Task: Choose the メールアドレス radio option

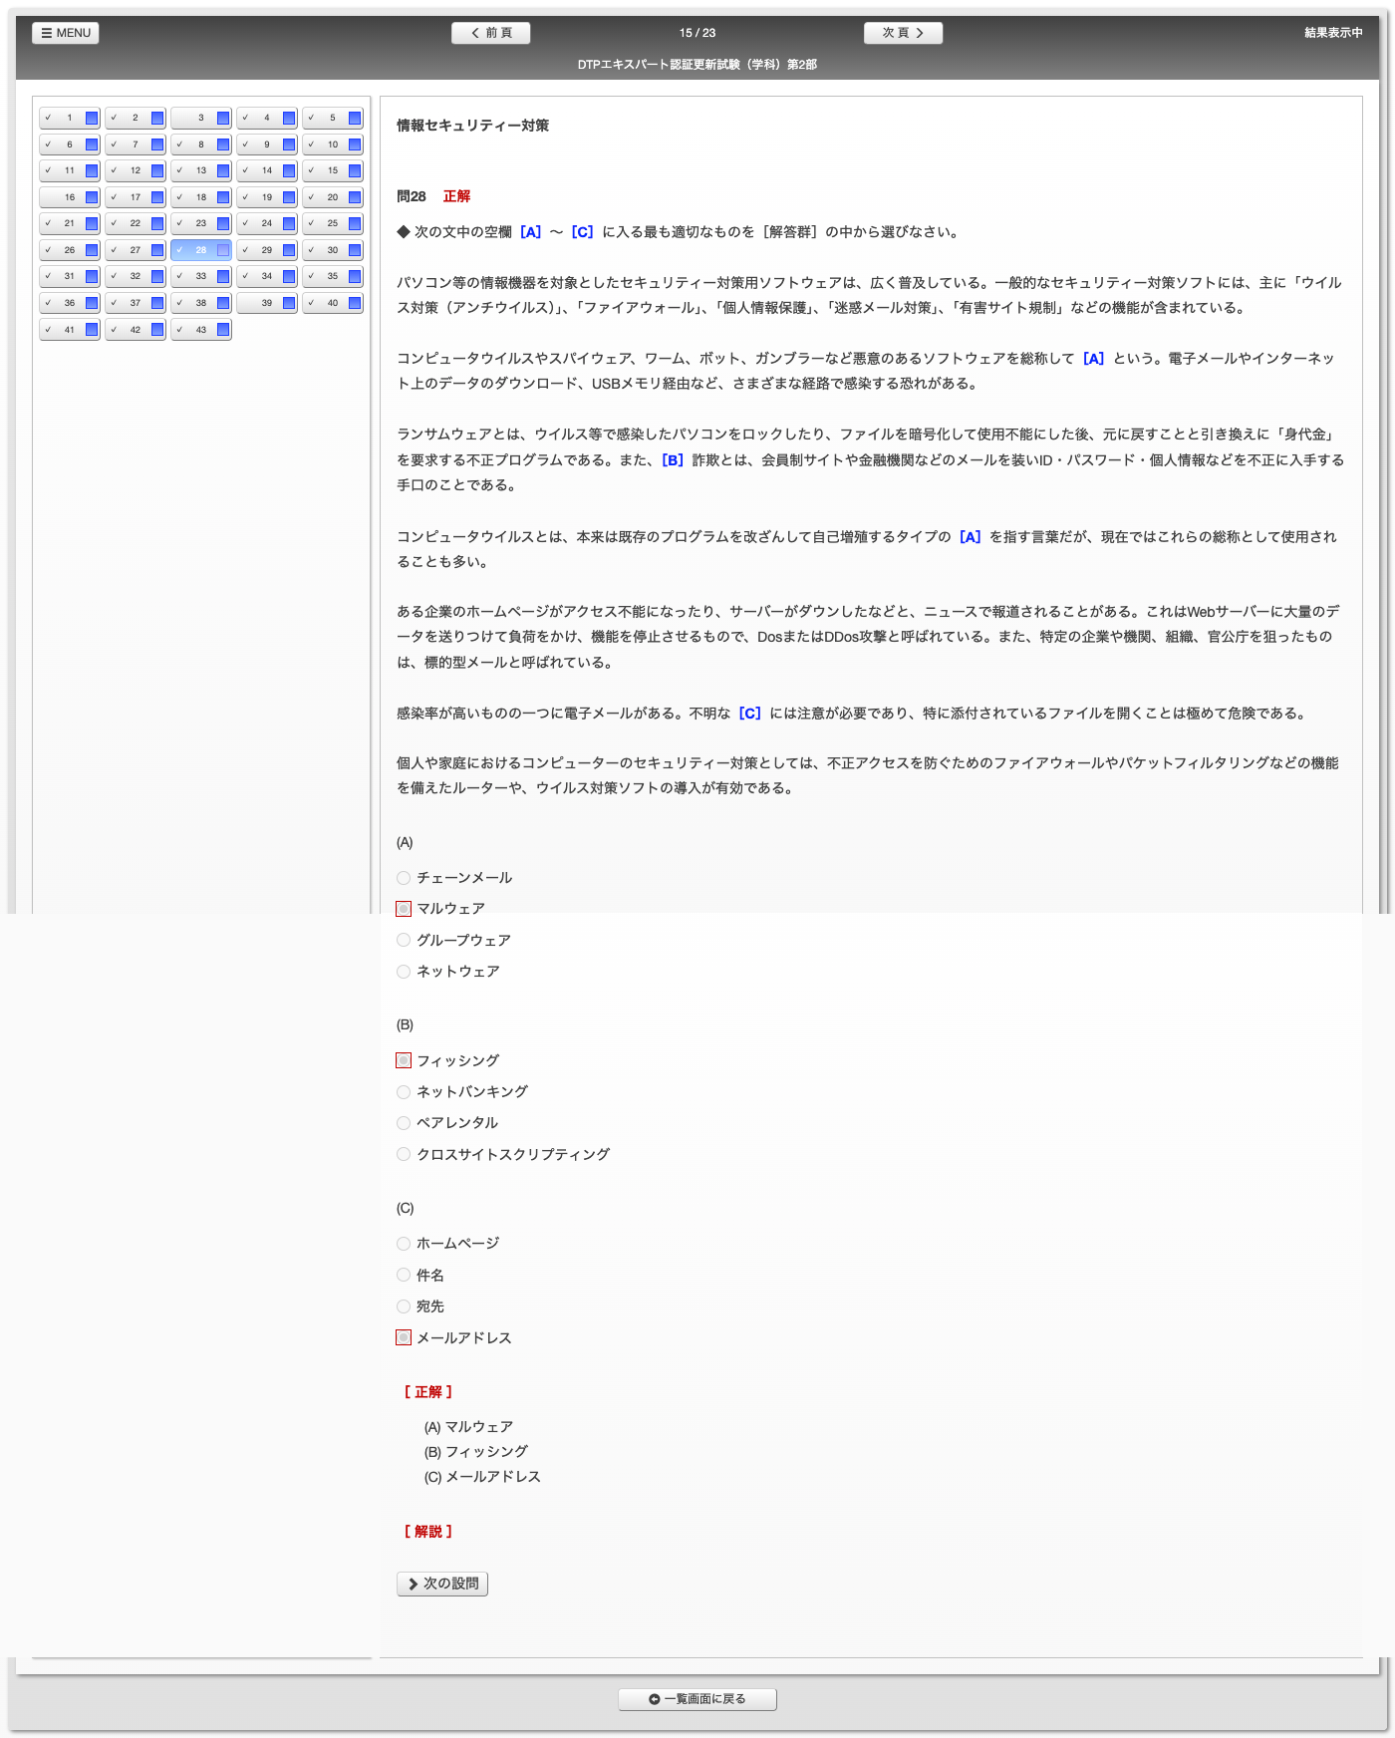Action: click(x=404, y=1338)
